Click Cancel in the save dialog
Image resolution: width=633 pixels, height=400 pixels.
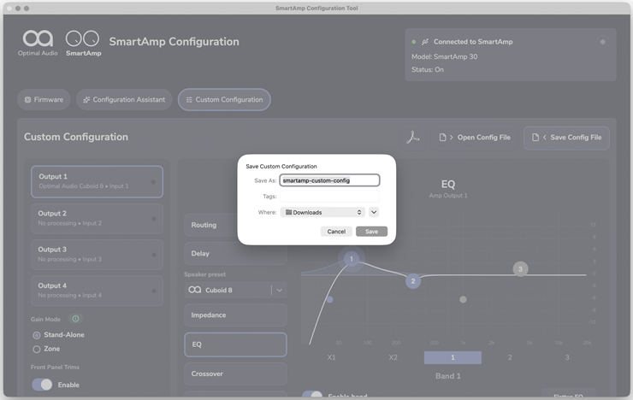pyautogui.click(x=336, y=232)
